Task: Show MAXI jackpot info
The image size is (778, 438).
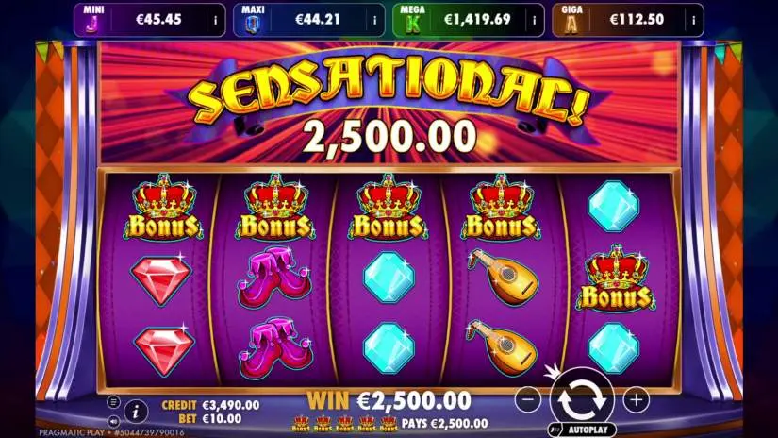Action: pyautogui.click(x=374, y=21)
